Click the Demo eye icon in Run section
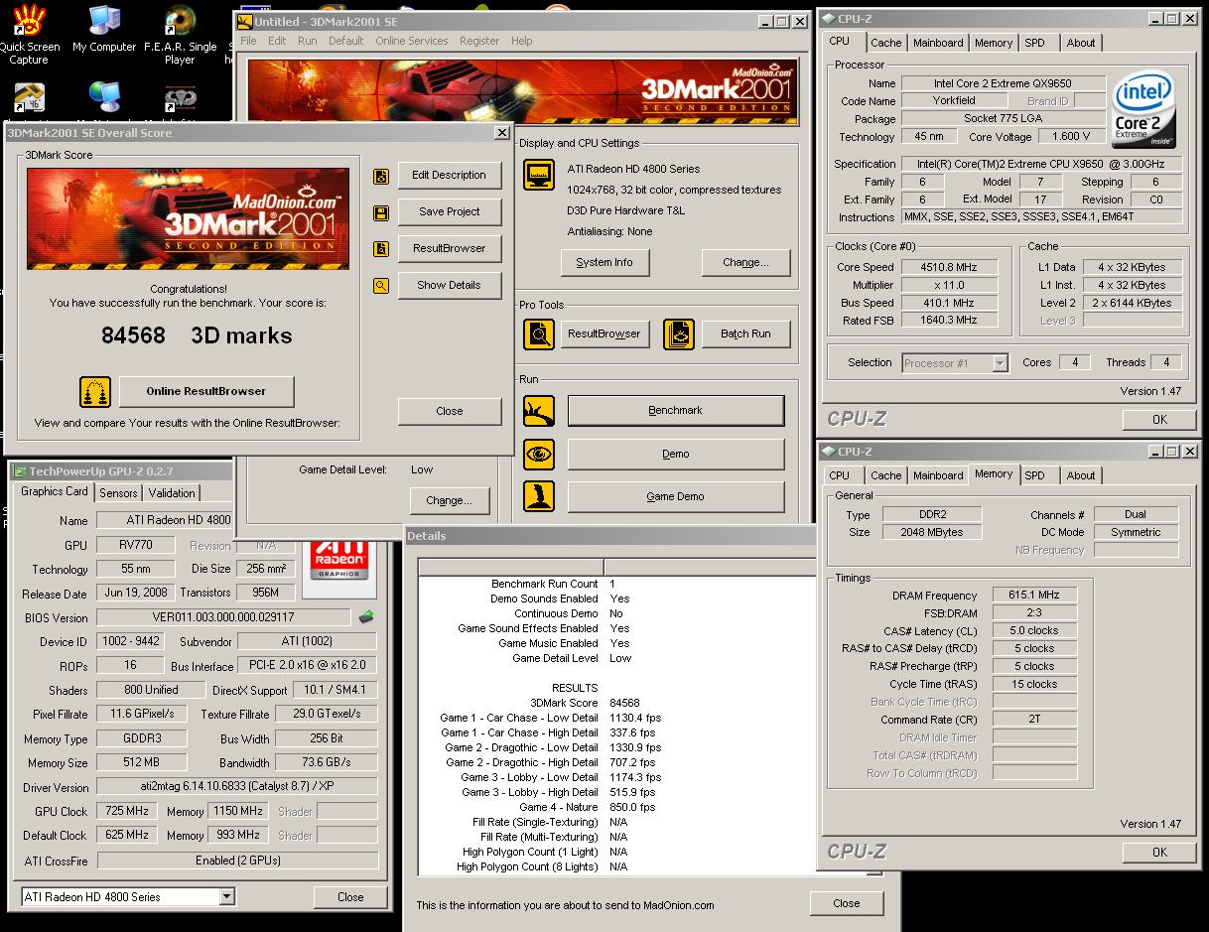The image size is (1209, 932). 539,454
